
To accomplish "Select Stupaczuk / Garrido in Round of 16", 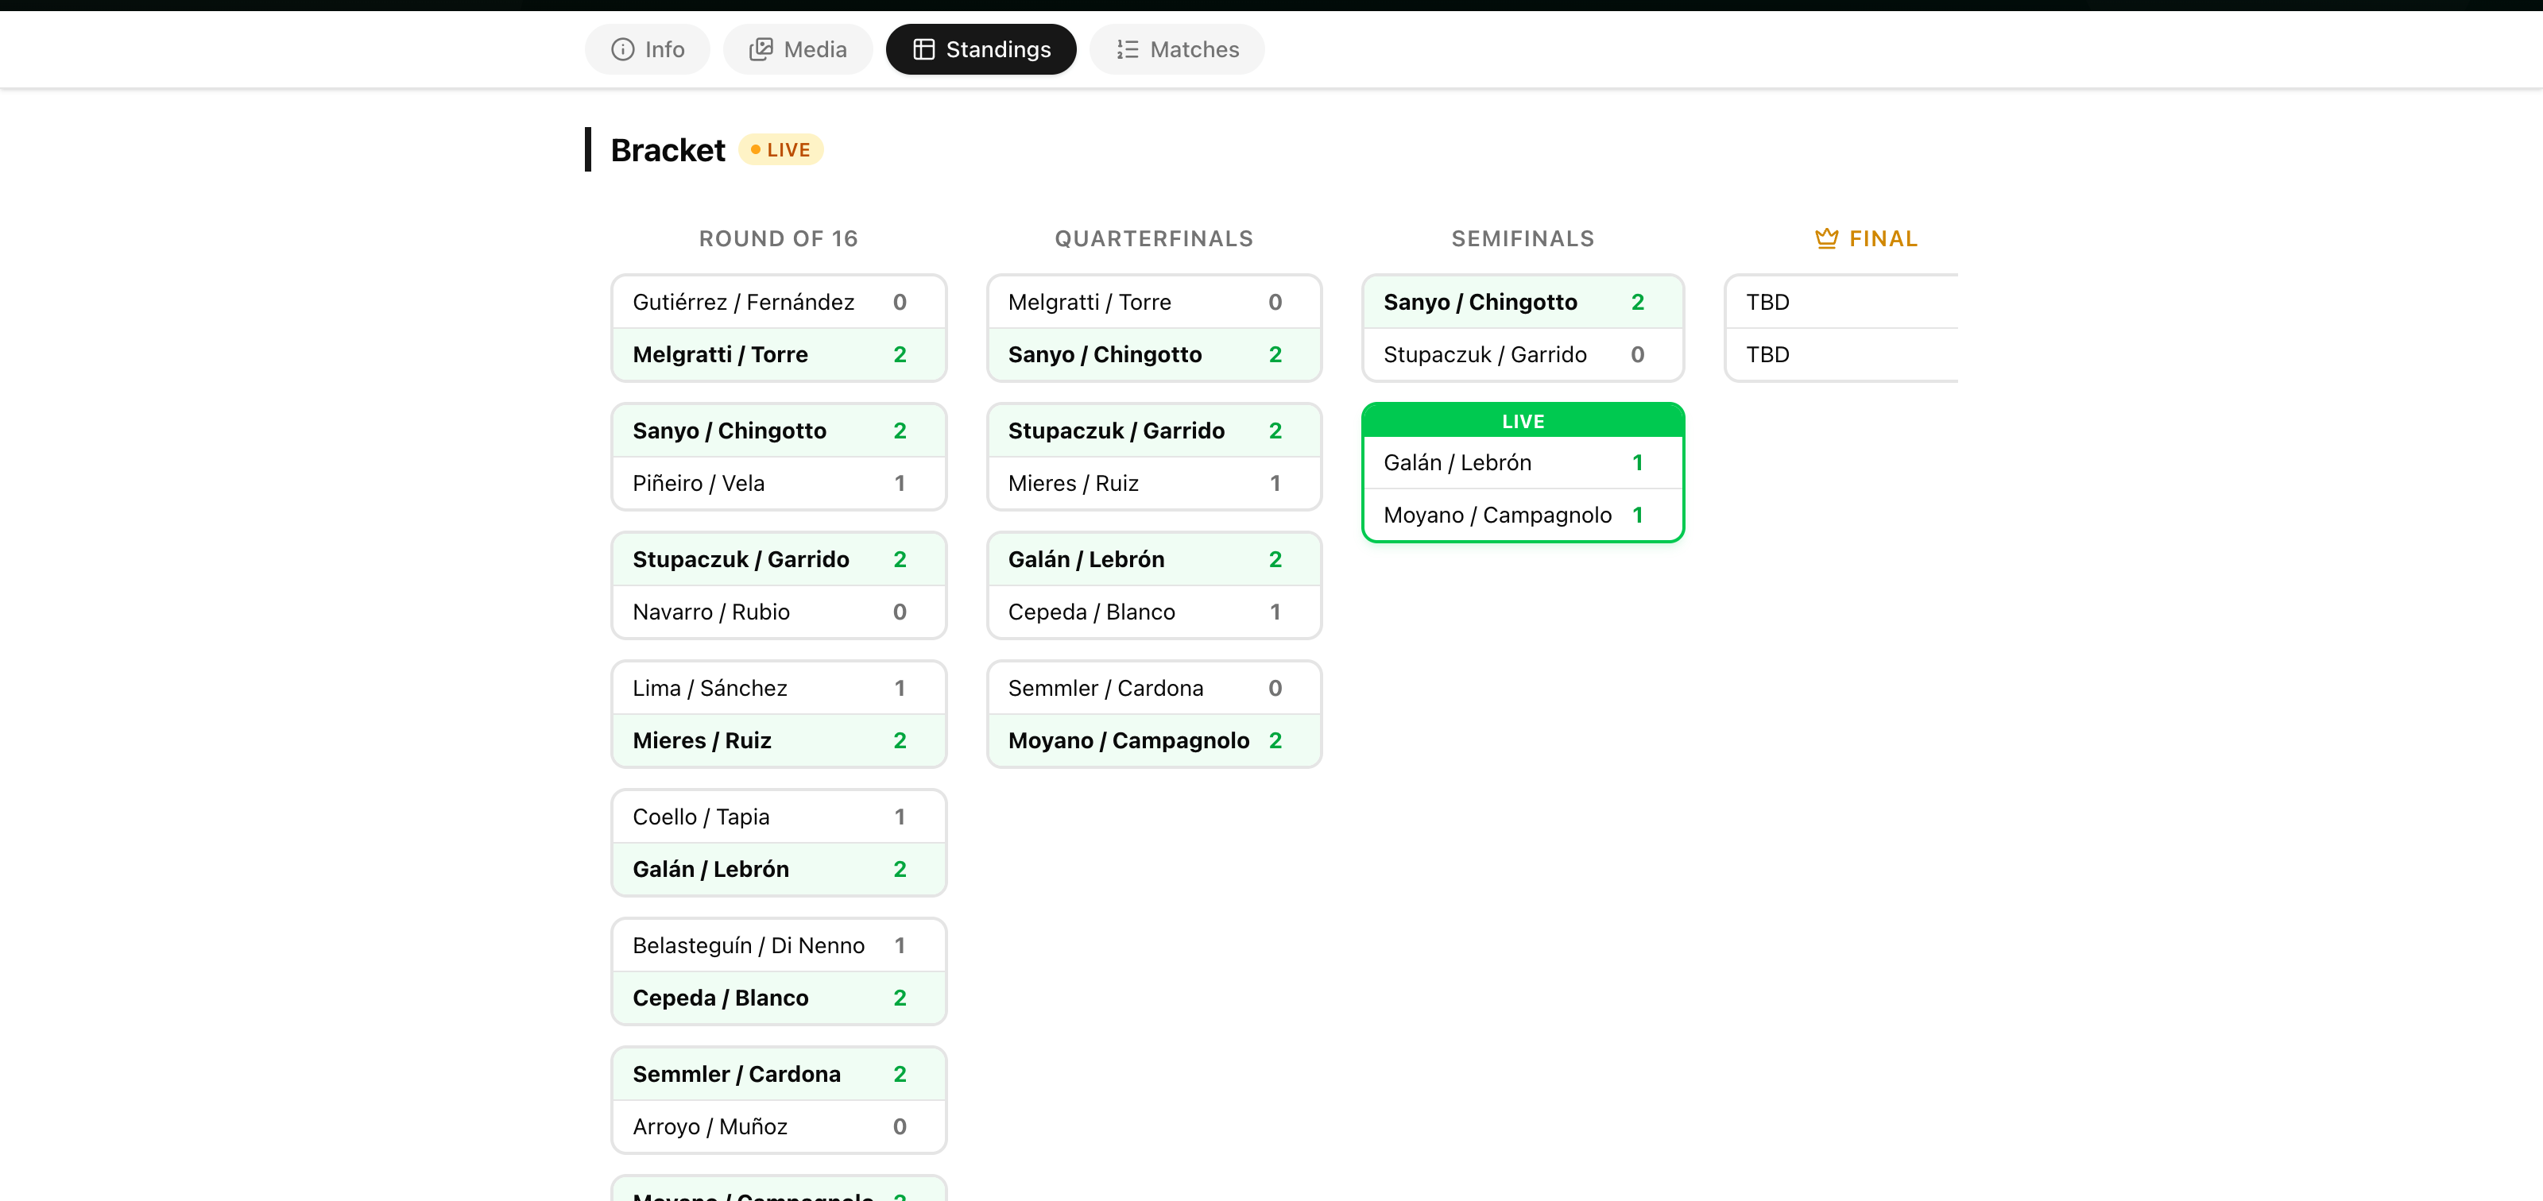I will (778, 559).
